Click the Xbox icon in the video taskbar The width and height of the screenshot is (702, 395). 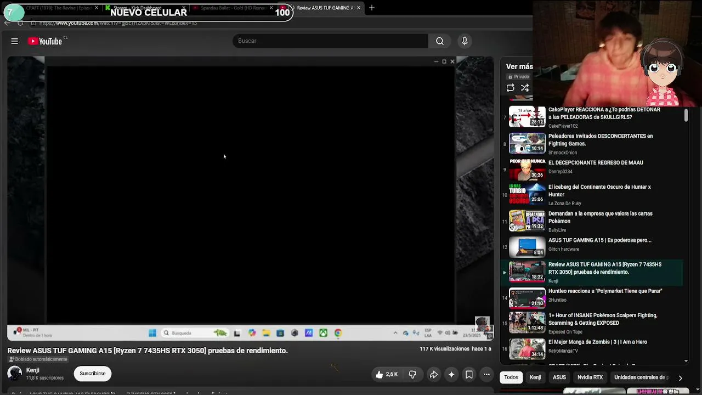(x=324, y=333)
